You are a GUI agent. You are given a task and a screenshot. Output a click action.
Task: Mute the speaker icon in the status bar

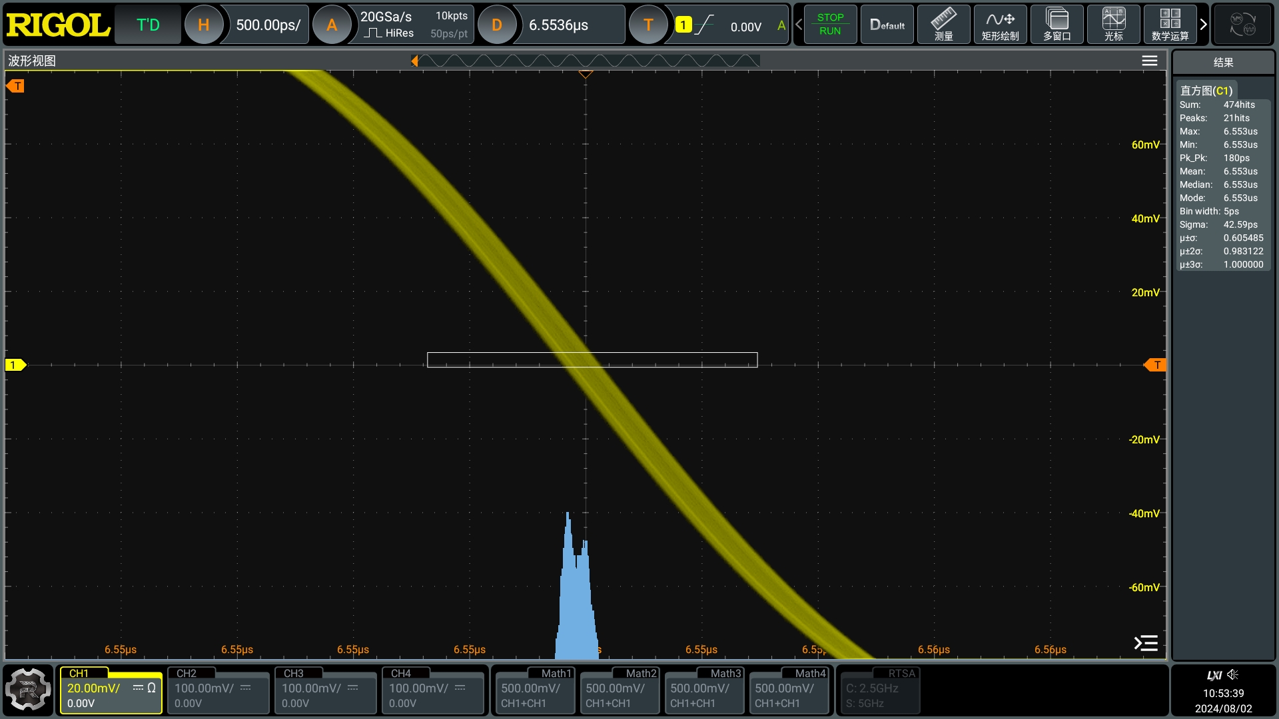[x=1234, y=675]
